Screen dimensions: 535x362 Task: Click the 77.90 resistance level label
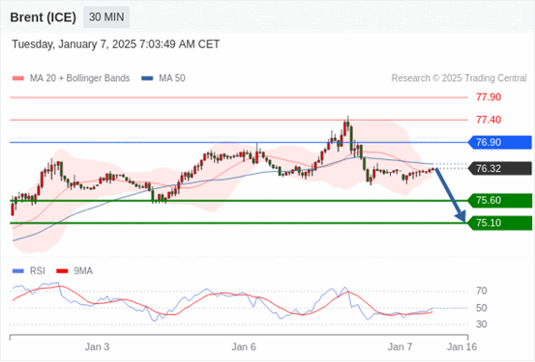[489, 97]
